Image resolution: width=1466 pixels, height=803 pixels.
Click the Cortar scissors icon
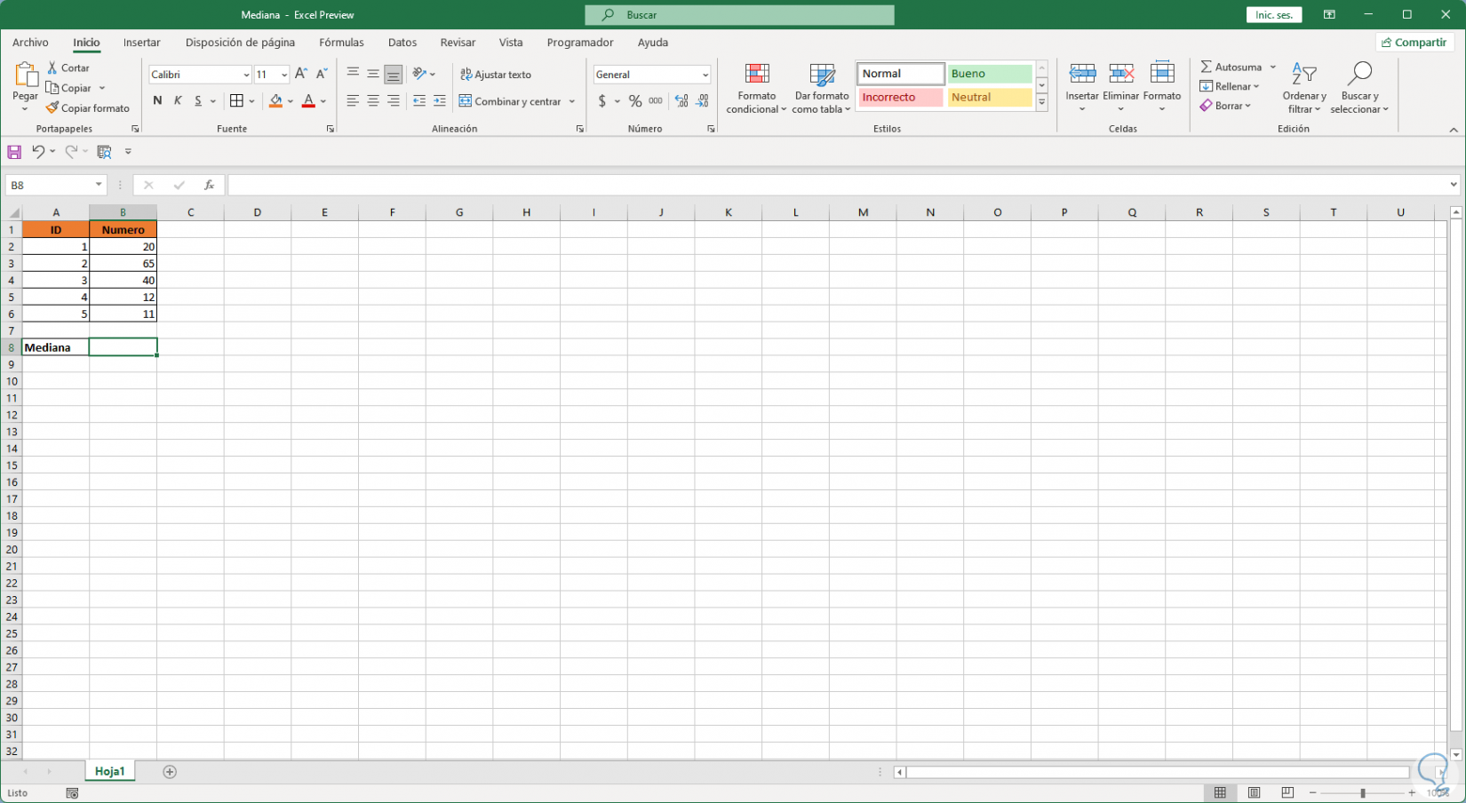[52, 68]
